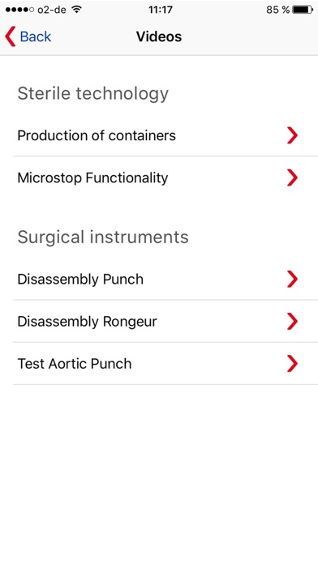
Task: Click the red arrow next to Microstop Functionality
Action: click(292, 177)
